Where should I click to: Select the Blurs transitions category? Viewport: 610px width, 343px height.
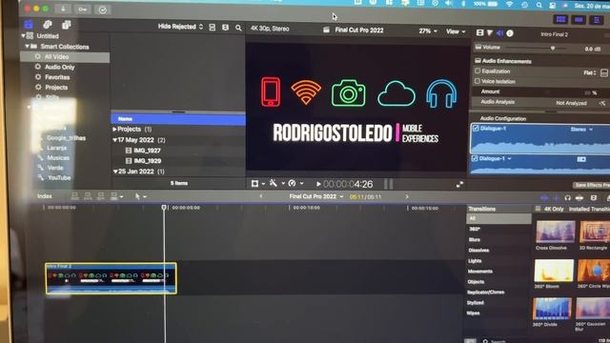click(475, 239)
